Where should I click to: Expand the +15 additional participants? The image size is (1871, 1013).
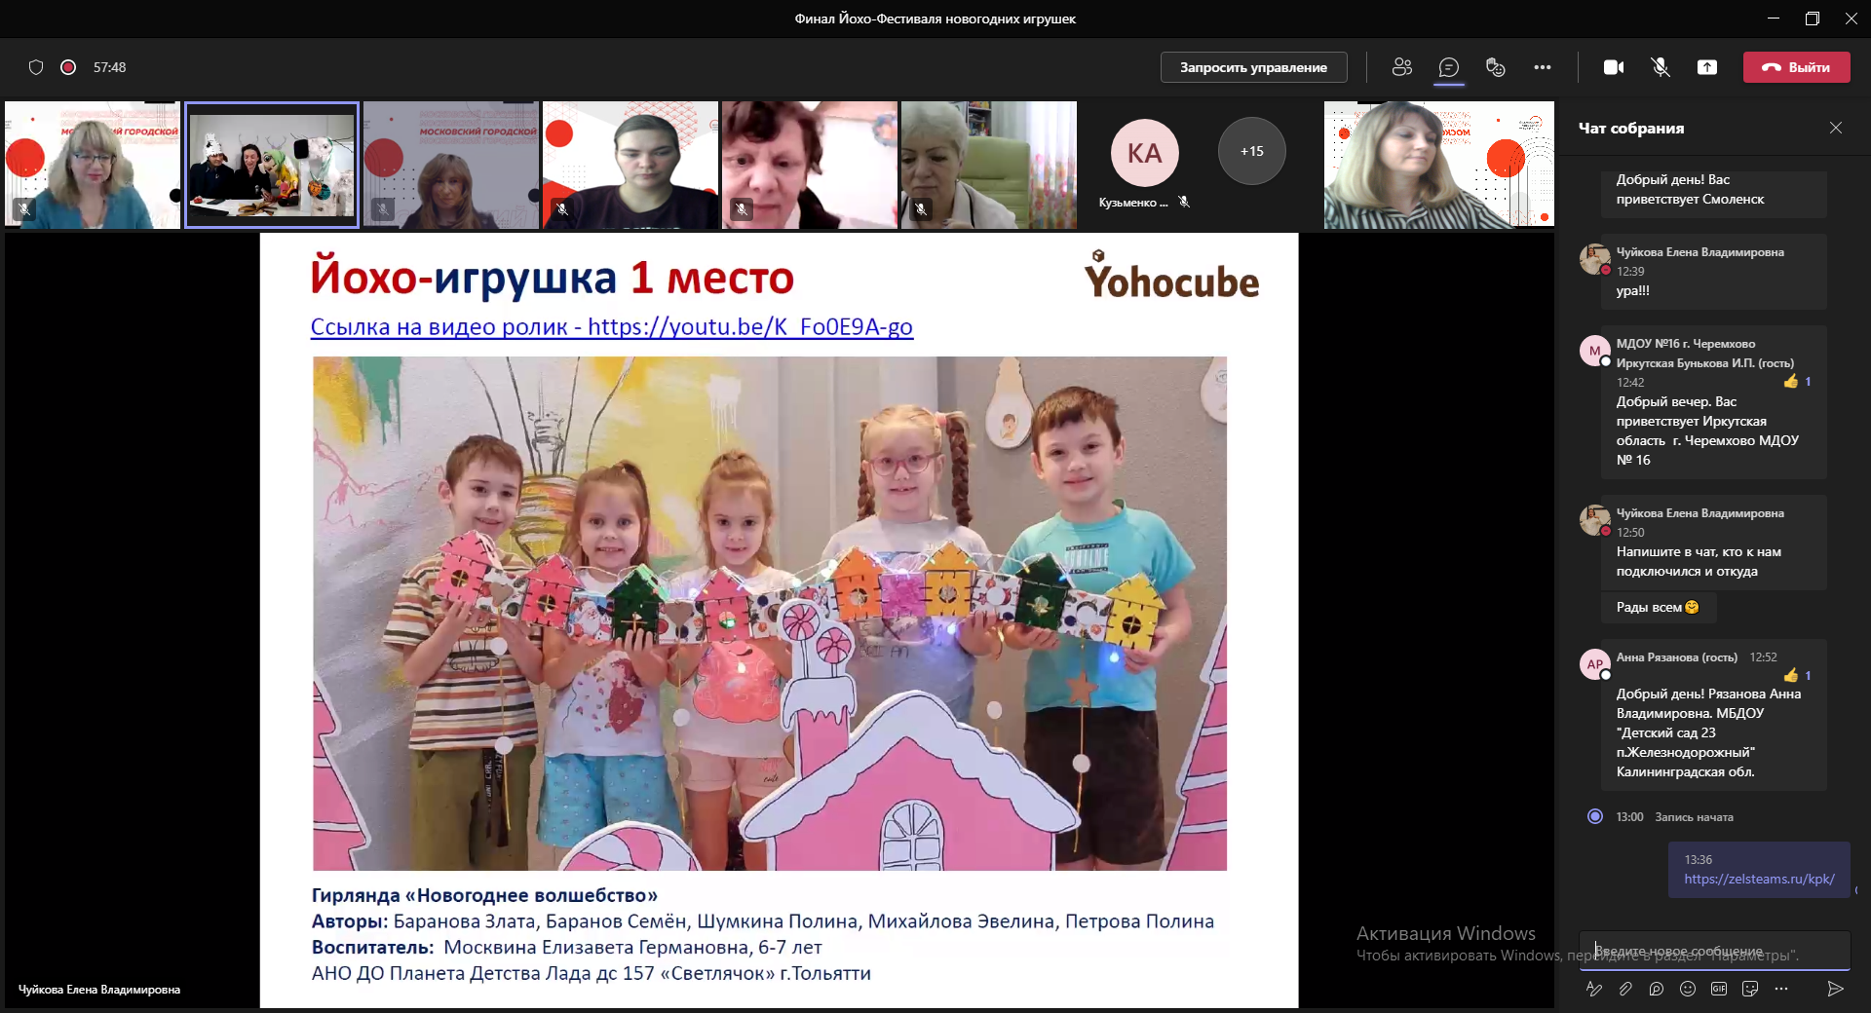pos(1251,151)
